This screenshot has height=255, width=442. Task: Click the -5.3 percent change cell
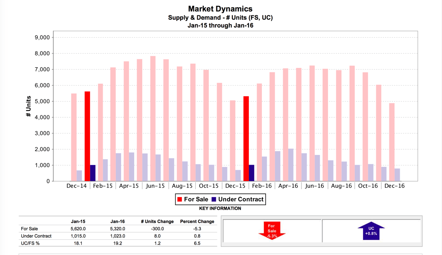click(x=197, y=229)
